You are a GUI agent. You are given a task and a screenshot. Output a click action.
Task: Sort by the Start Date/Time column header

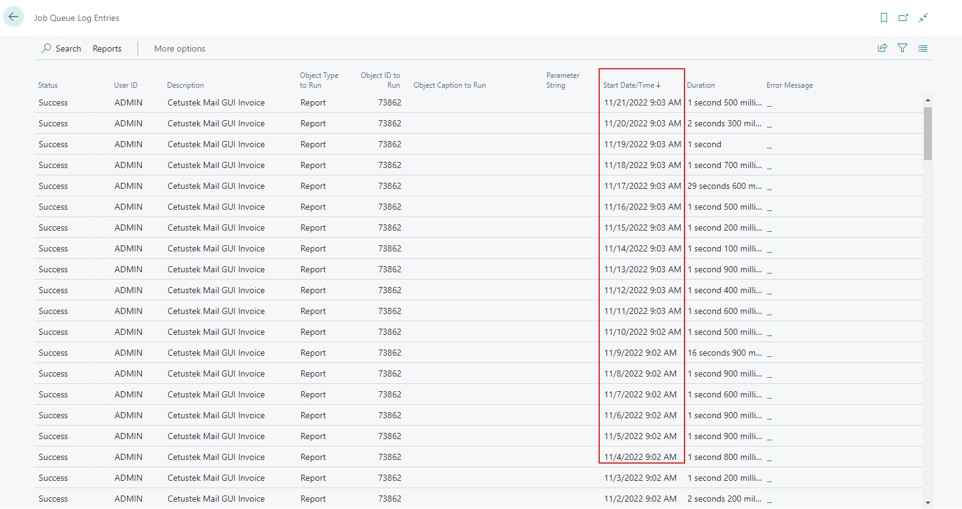[632, 85]
